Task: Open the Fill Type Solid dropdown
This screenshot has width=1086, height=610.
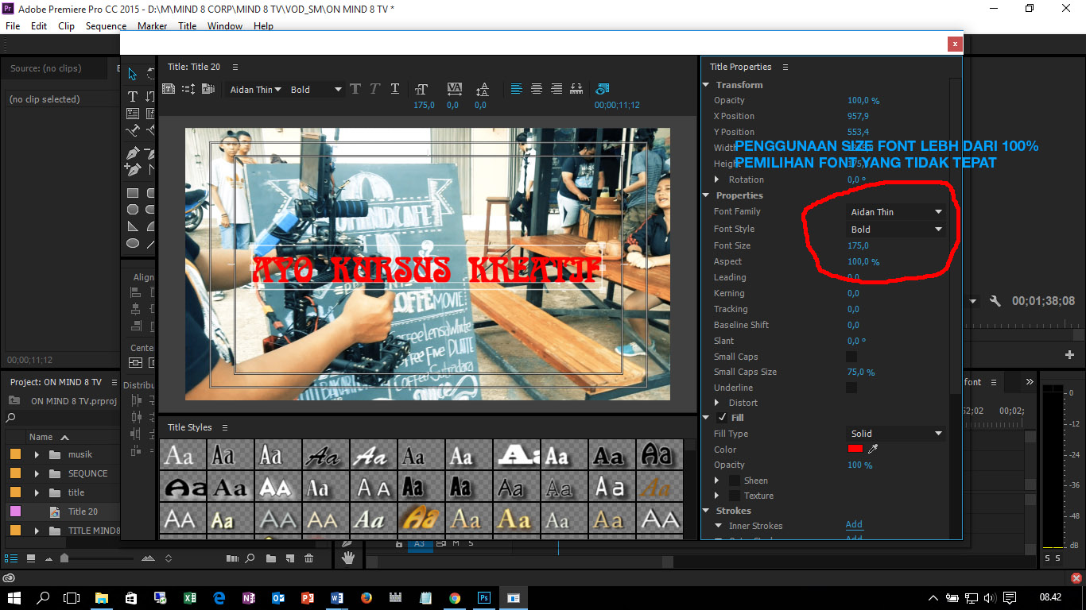Action: tap(896, 433)
